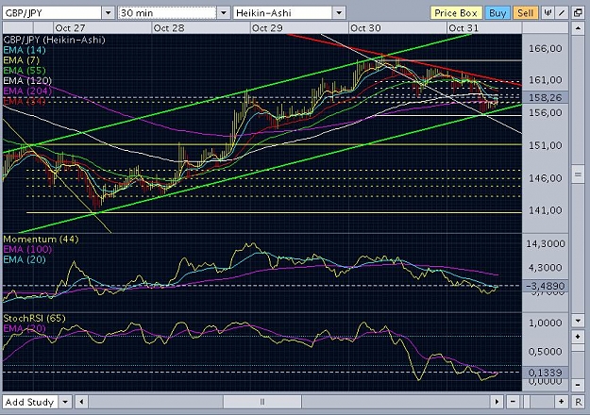Screen dimensions: 590x415
Task: Click horizontal zoom minus button
Action: [x=513, y=402]
